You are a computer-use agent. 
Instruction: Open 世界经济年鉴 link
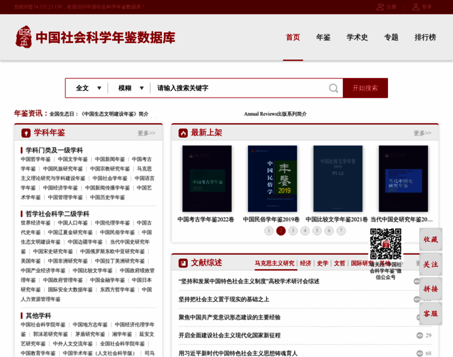click(36, 223)
